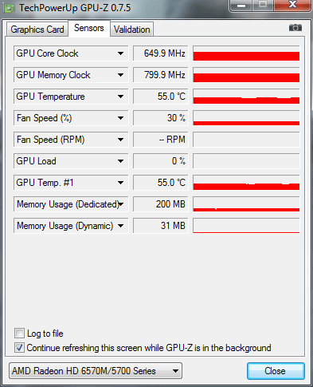Uncheck Continue refreshing in background option
Screen dimensions: 313x387
tap(19, 348)
